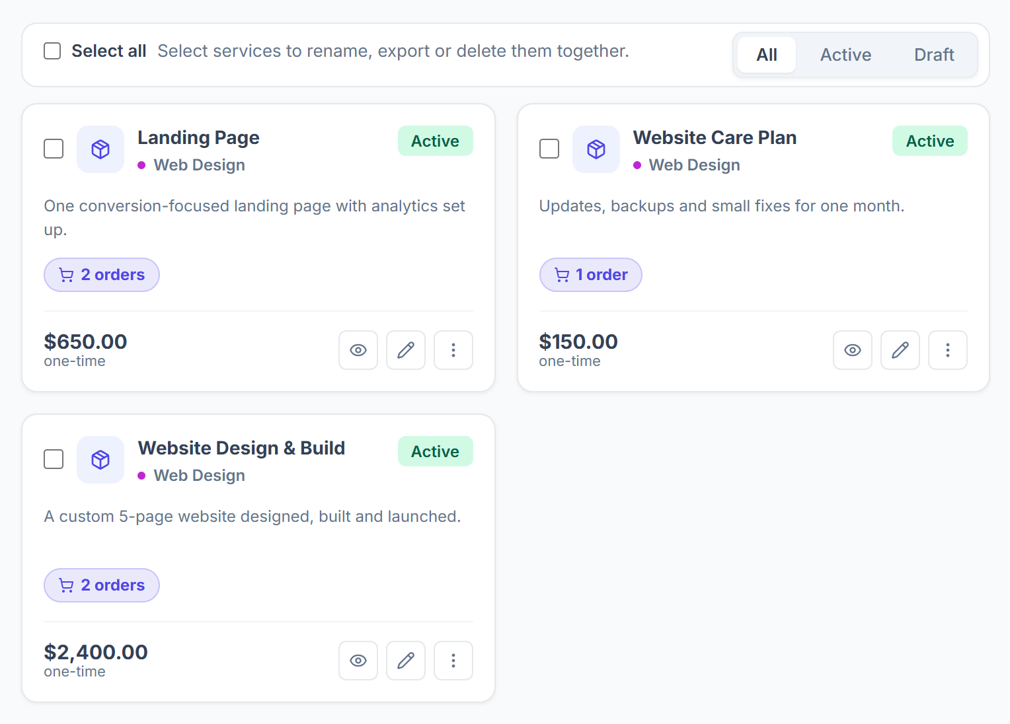Open more options for Website Care Plan
Screen dimensions: 1010x724
click(x=948, y=350)
